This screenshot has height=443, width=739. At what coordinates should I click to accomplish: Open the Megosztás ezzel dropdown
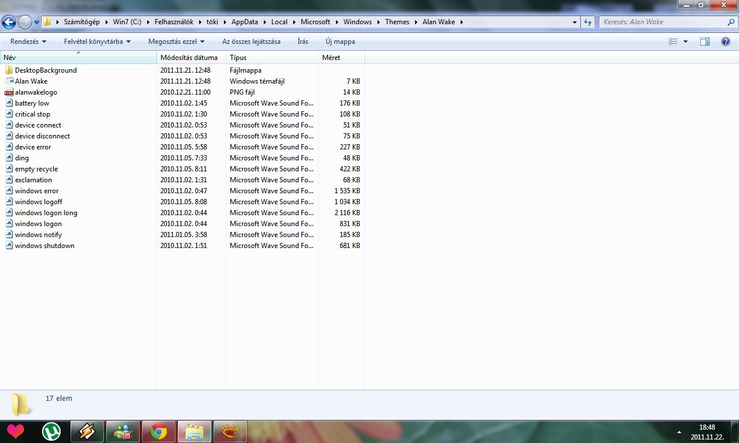point(176,42)
